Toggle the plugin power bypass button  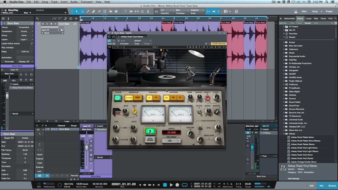tap(109, 41)
